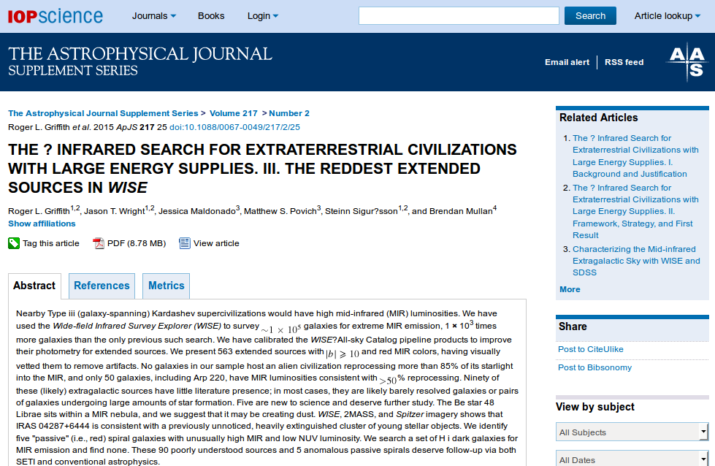Select the Abstract tab
The width and height of the screenshot is (715, 466).
click(x=34, y=286)
